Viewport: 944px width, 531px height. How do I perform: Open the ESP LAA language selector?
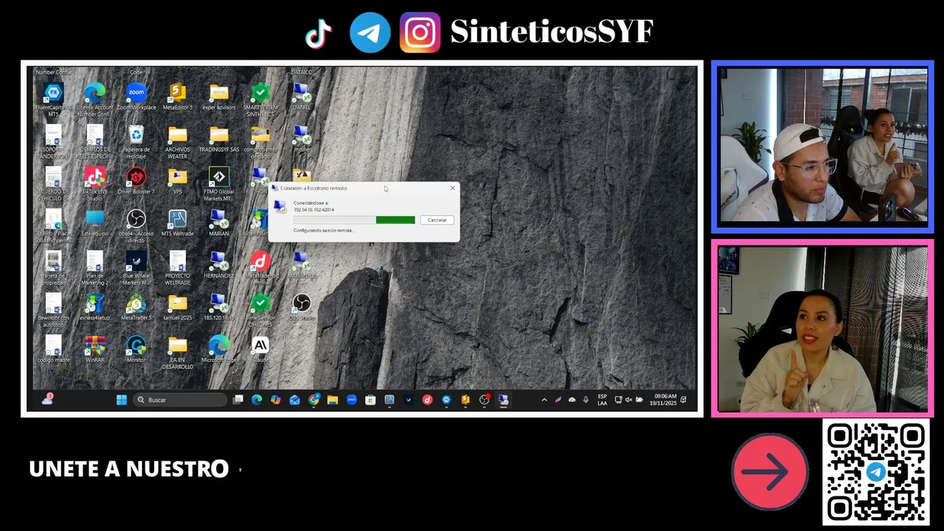603,400
